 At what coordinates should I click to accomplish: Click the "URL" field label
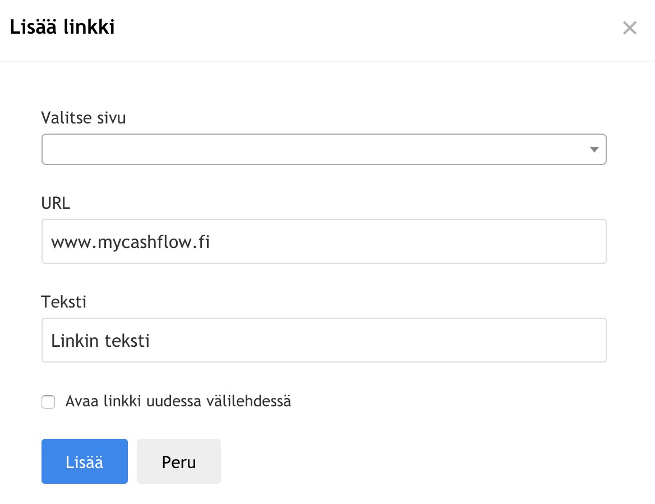point(56,203)
